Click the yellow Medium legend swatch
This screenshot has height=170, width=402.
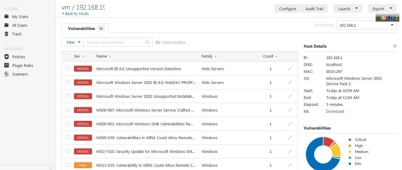point(350,152)
